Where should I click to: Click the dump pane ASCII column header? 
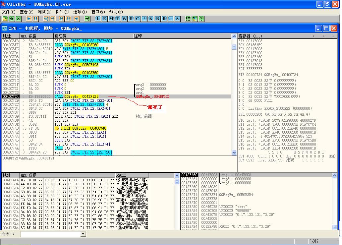[x=132, y=175]
